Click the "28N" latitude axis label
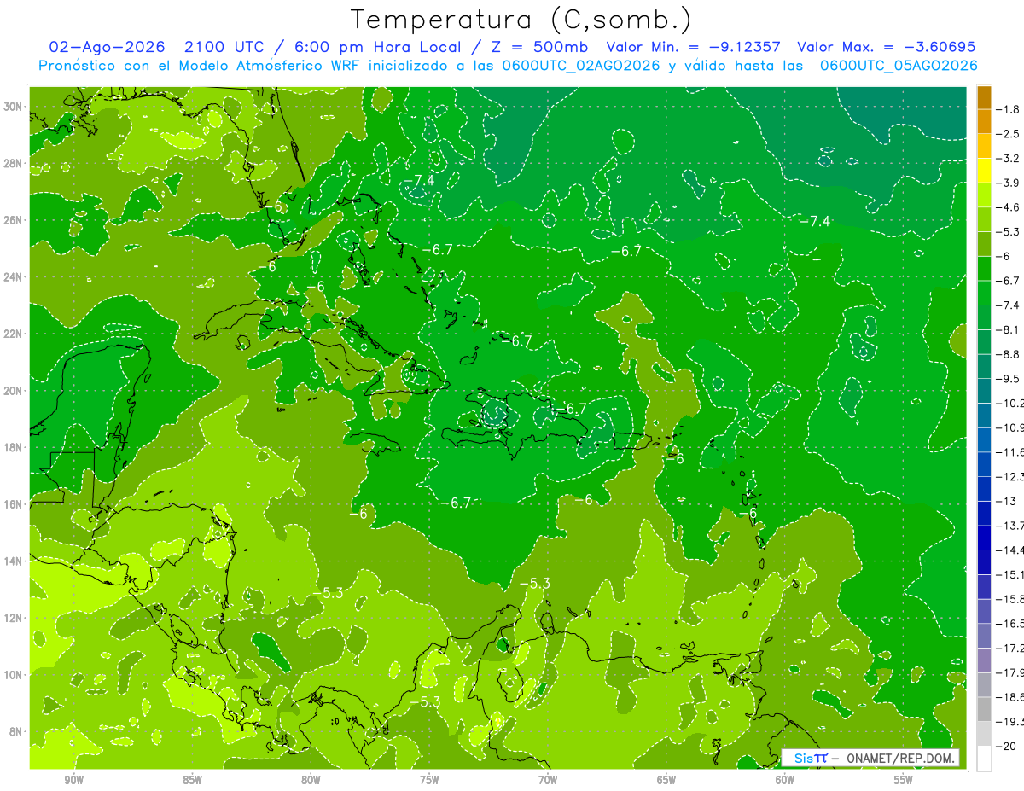 coord(13,163)
